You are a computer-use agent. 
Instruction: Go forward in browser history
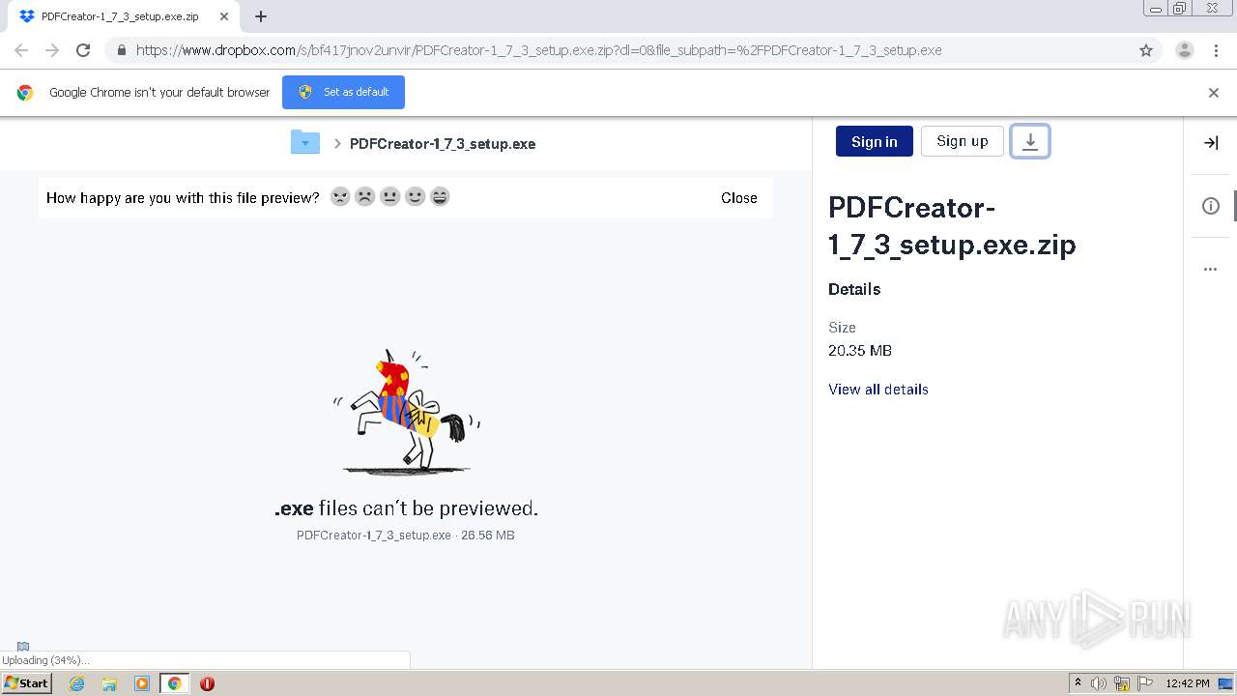coord(52,50)
